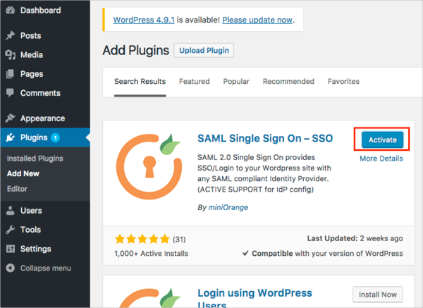Follow the 'Please update now' link
The image size is (423, 308).
(257, 20)
